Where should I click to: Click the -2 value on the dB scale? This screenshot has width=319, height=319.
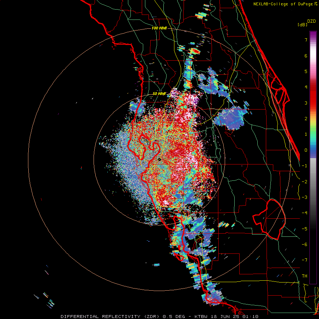pyautogui.click(x=304, y=182)
